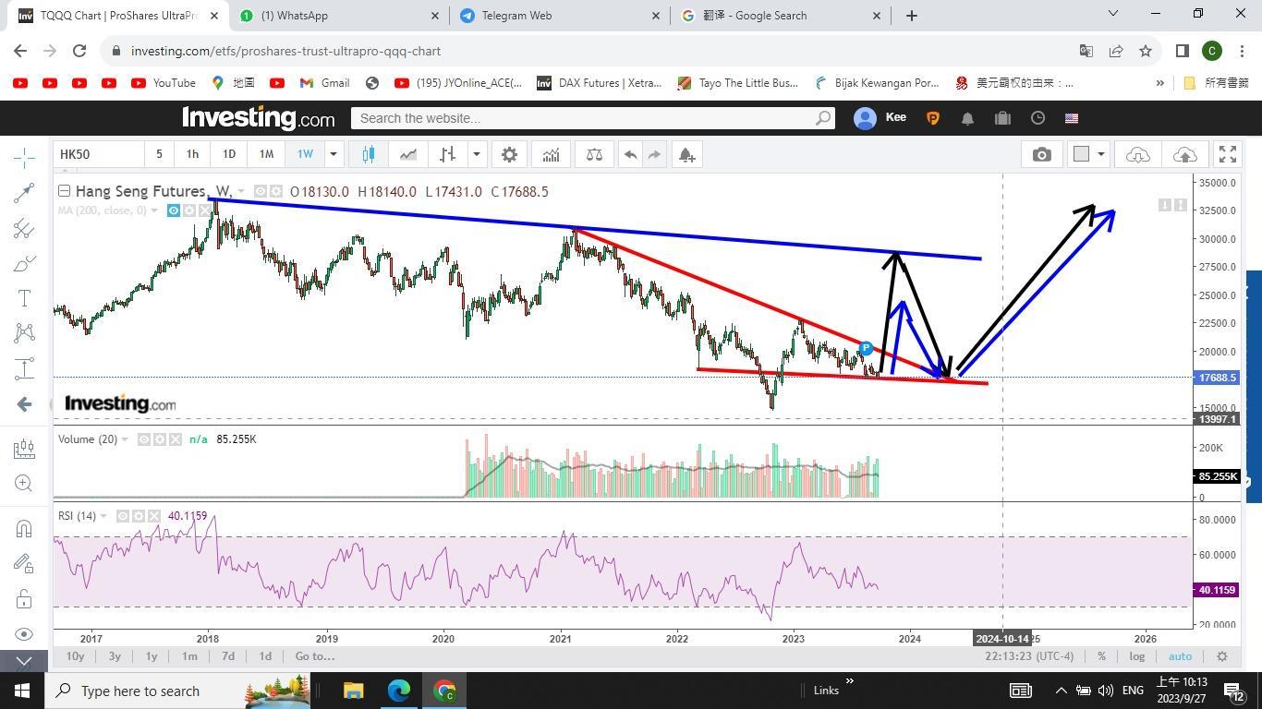Toggle percentage scale button
The image size is (1262, 709).
point(1101,656)
